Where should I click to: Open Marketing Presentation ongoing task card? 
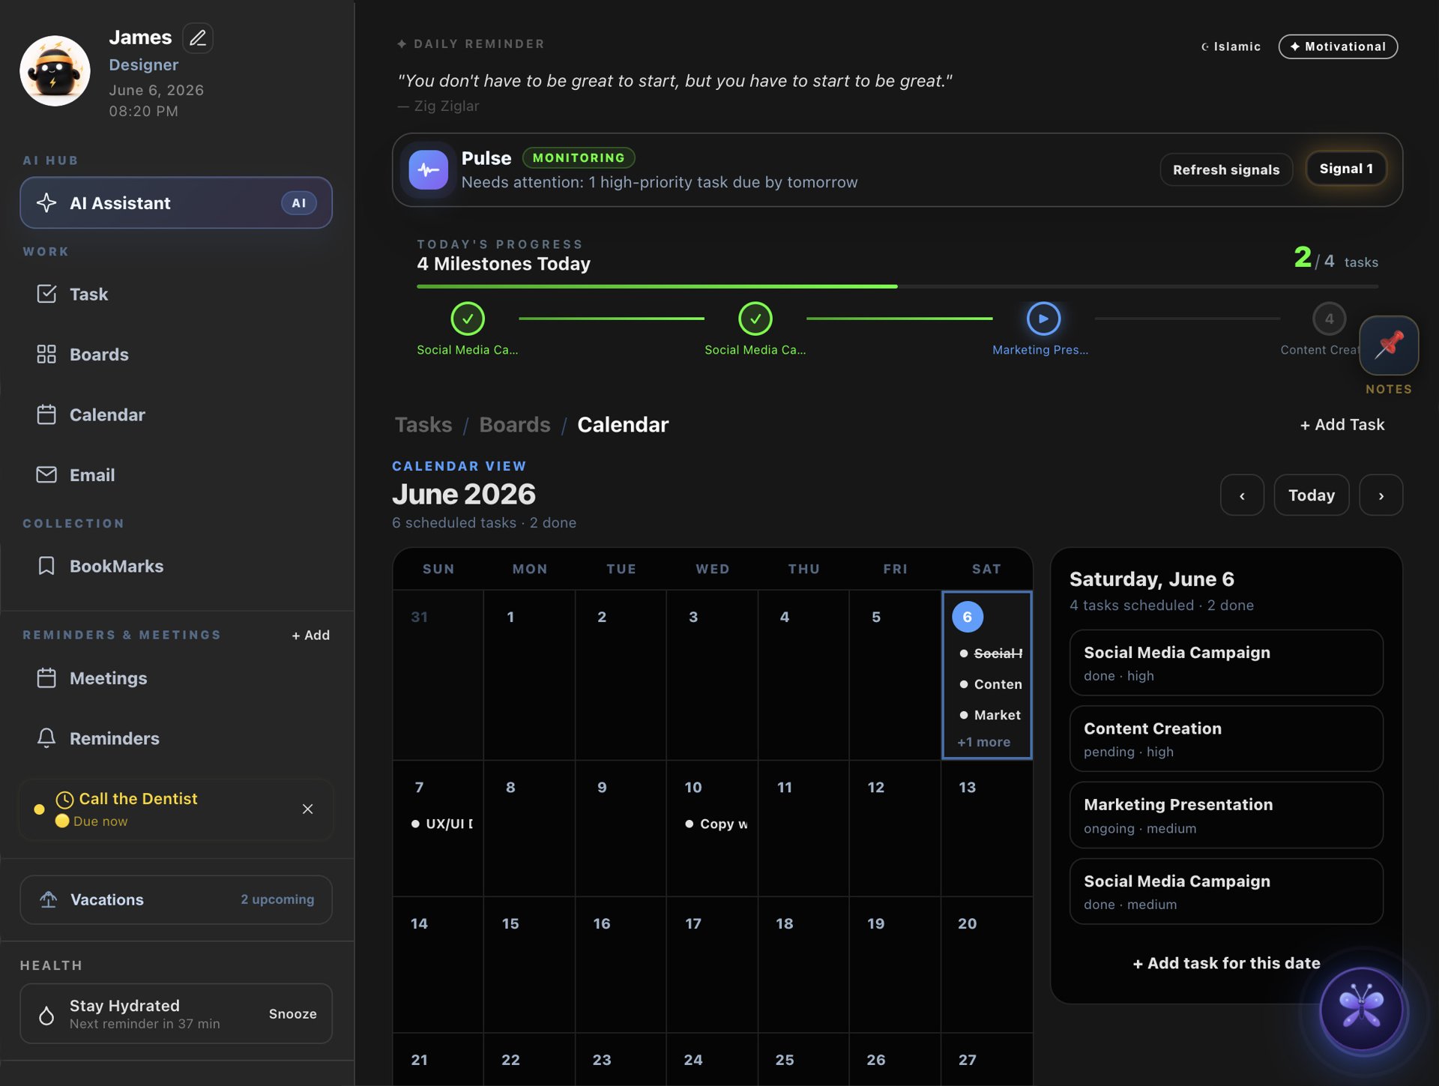1226,815
